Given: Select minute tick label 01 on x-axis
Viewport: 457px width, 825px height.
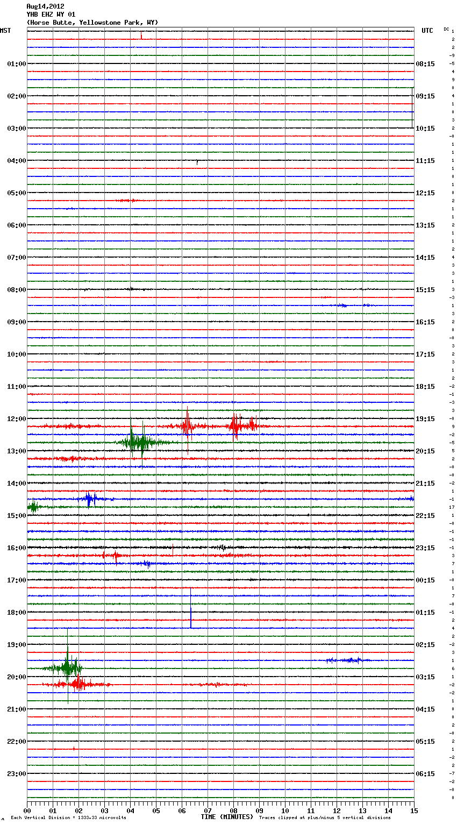Looking at the screenshot, I should (x=53, y=810).
